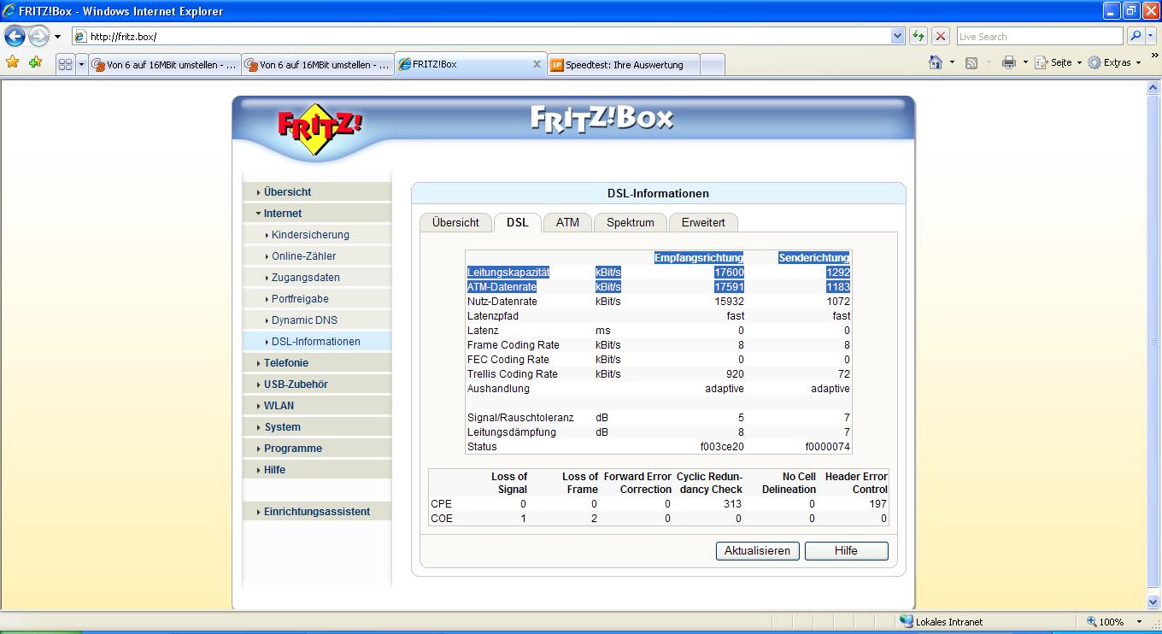Click the Leitungskapazität value 17600
Image resolution: width=1162 pixels, height=634 pixels.
pyautogui.click(x=729, y=272)
